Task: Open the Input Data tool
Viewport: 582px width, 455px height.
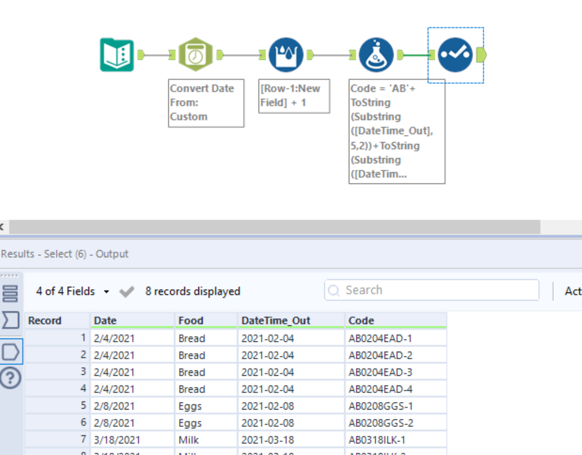Action: [x=117, y=55]
